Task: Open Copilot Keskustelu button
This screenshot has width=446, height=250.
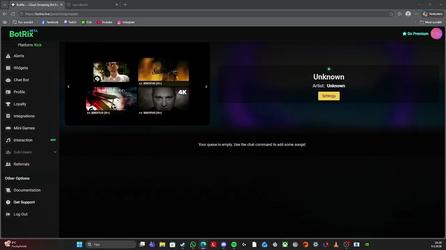Action: [432, 14]
